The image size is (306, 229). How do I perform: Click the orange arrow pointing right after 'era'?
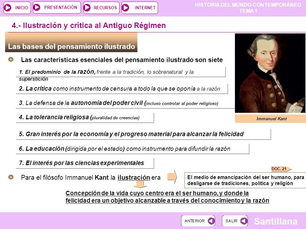[x=172, y=177]
